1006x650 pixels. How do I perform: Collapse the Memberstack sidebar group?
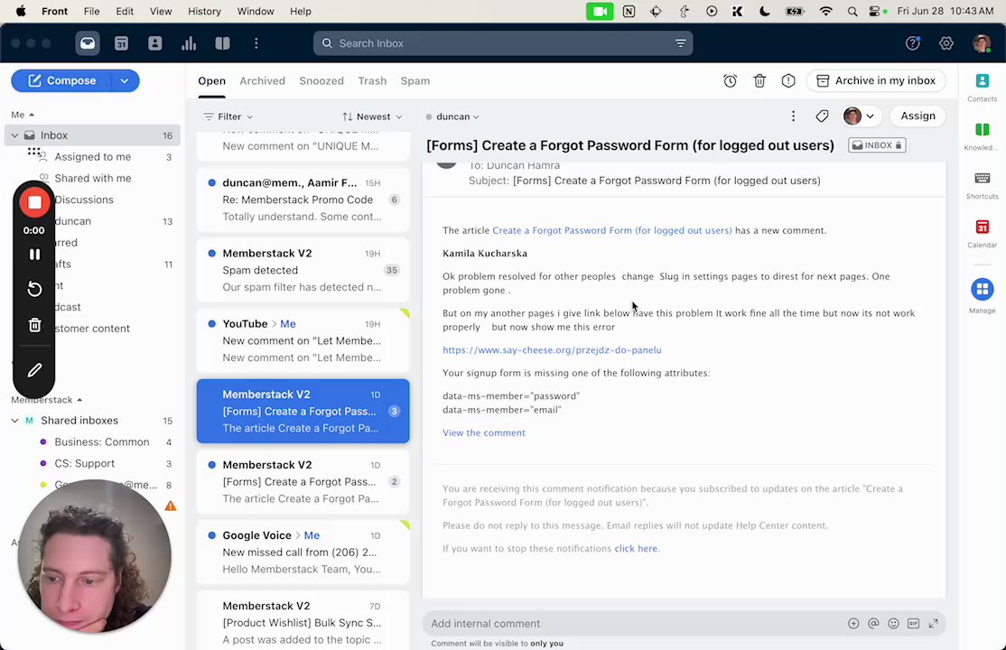(46, 400)
